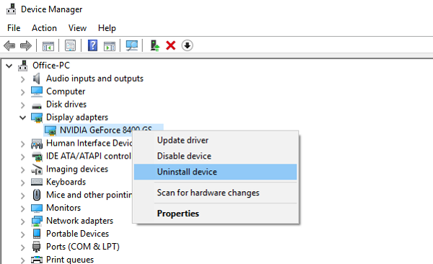Select the Audio inputs and outputs label

tap(95, 79)
